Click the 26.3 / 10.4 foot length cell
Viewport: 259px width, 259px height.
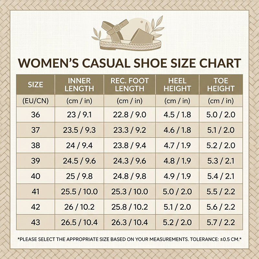[129, 222]
